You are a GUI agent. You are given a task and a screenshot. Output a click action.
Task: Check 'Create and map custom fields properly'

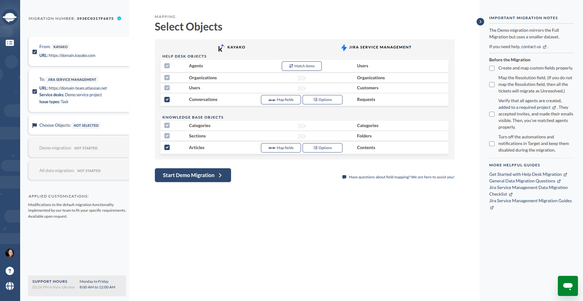pyautogui.click(x=492, y=68)
